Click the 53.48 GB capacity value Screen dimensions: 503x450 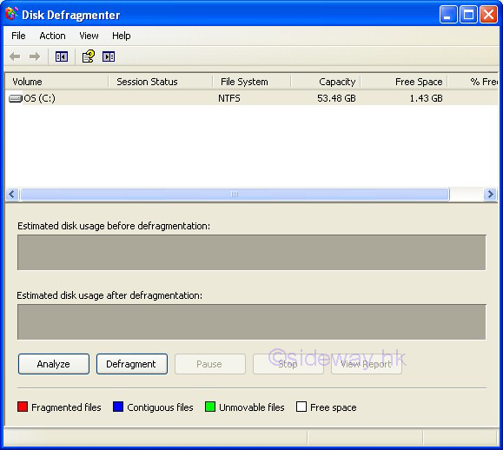point(336,98)
